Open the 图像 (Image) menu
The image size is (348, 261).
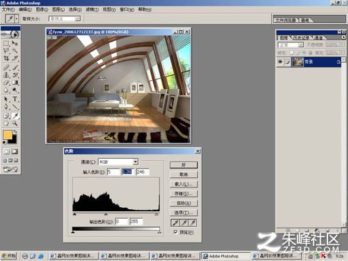(42, 10)
